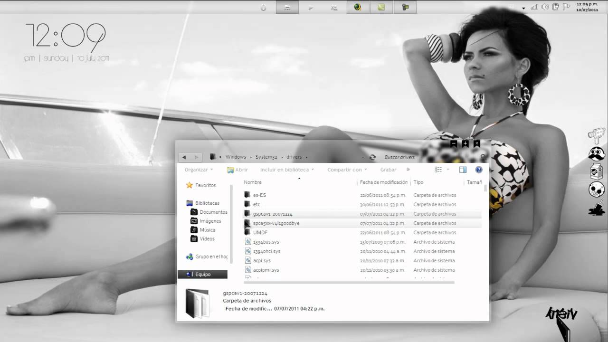Click the System32 breadcrumb segment

tap(266, 157)
